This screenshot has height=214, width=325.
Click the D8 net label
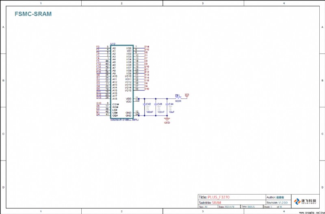tap(146, 83)
